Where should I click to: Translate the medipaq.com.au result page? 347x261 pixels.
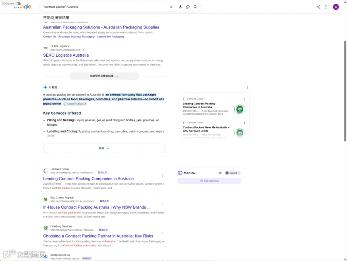point(87,258)
